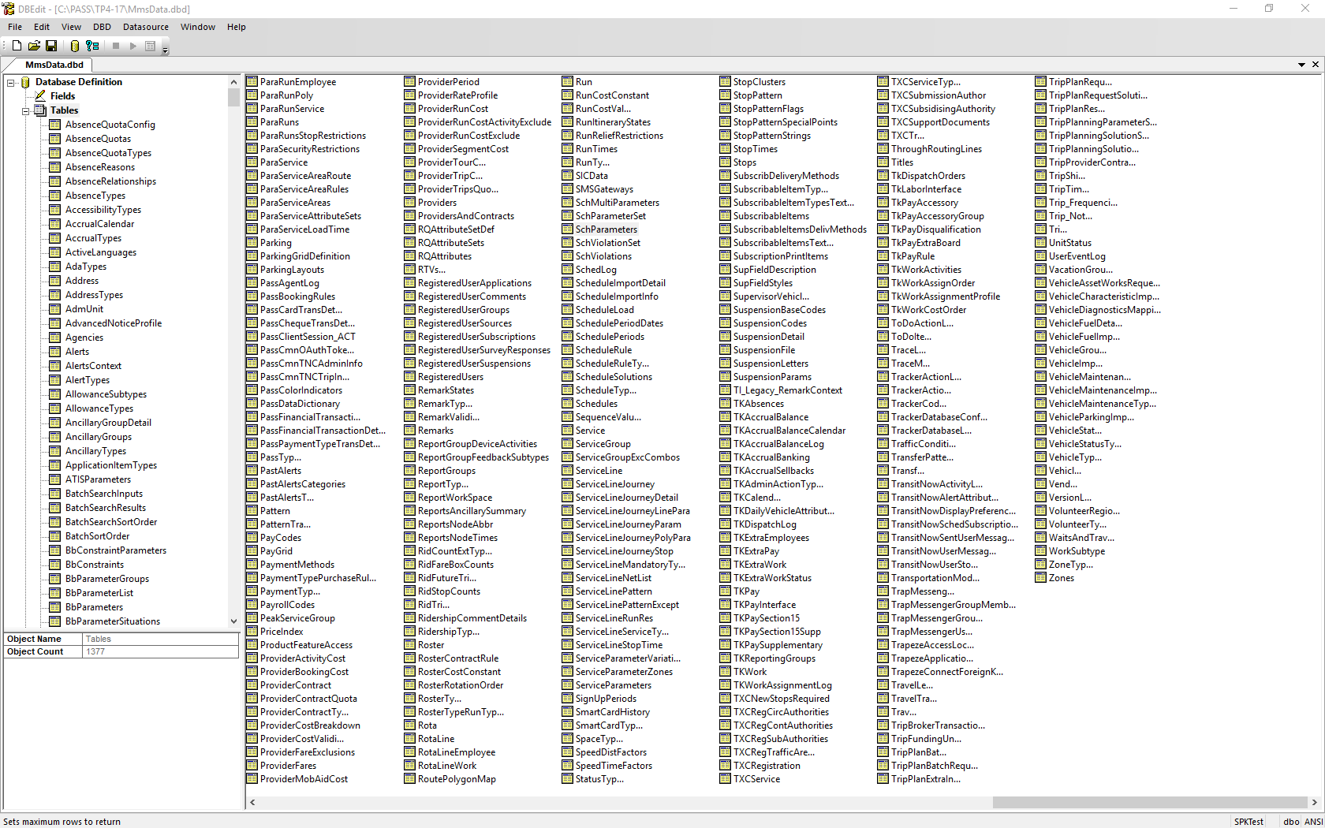Collapse the Database Definition tree node

pyautogui.click(x=12, y=81)
